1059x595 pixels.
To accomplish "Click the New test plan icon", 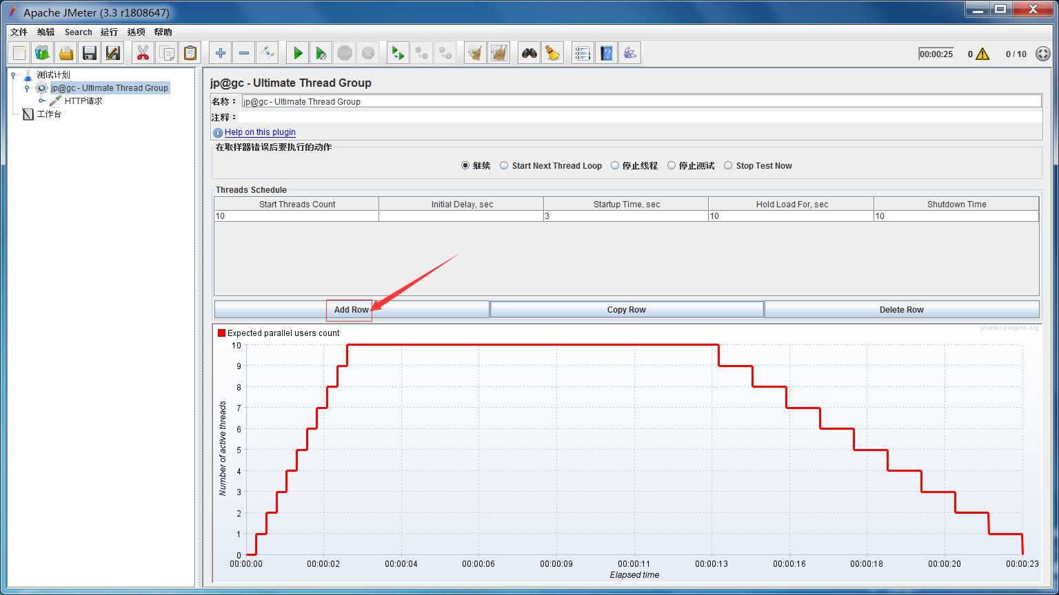I will tap(19, 53).
